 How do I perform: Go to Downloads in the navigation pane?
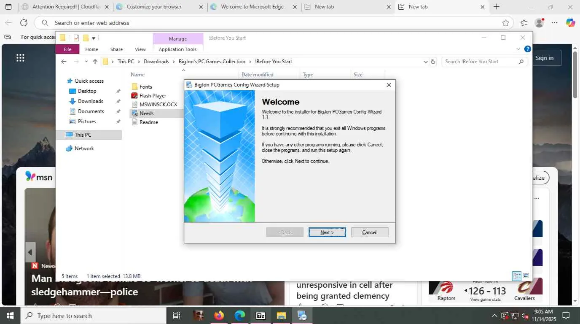pos(90,101)
